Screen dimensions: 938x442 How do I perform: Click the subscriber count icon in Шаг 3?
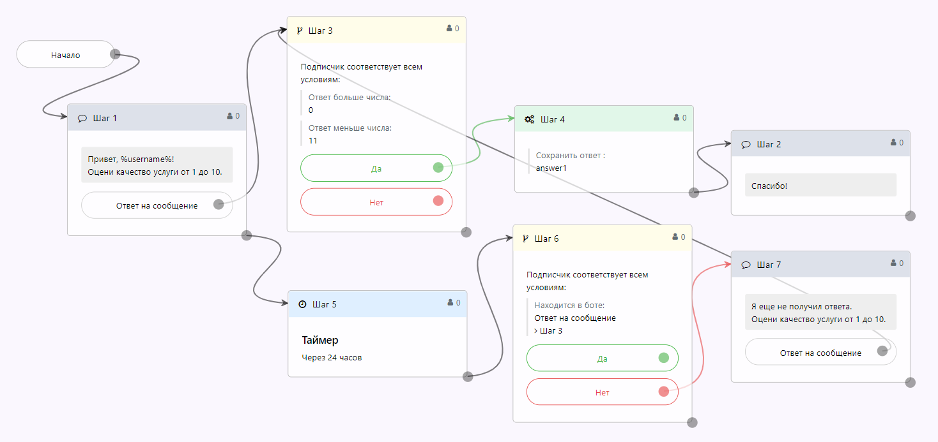pyautogui.click(x=449, y=28)
